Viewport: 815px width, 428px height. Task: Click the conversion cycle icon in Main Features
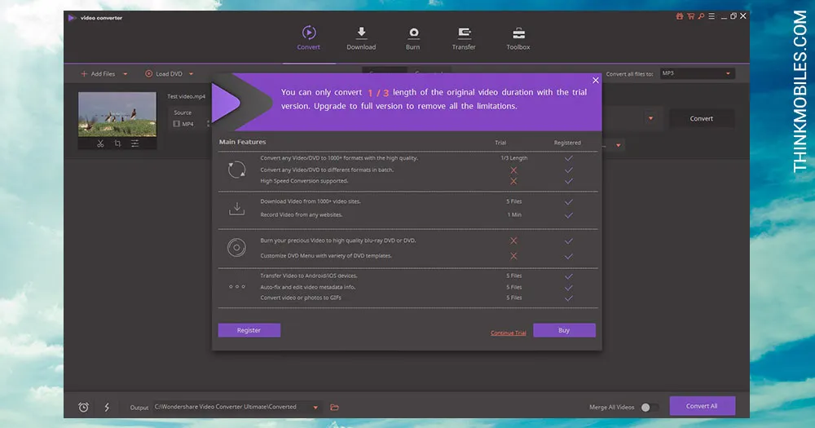pyautogui.click(x=236, y=170)
